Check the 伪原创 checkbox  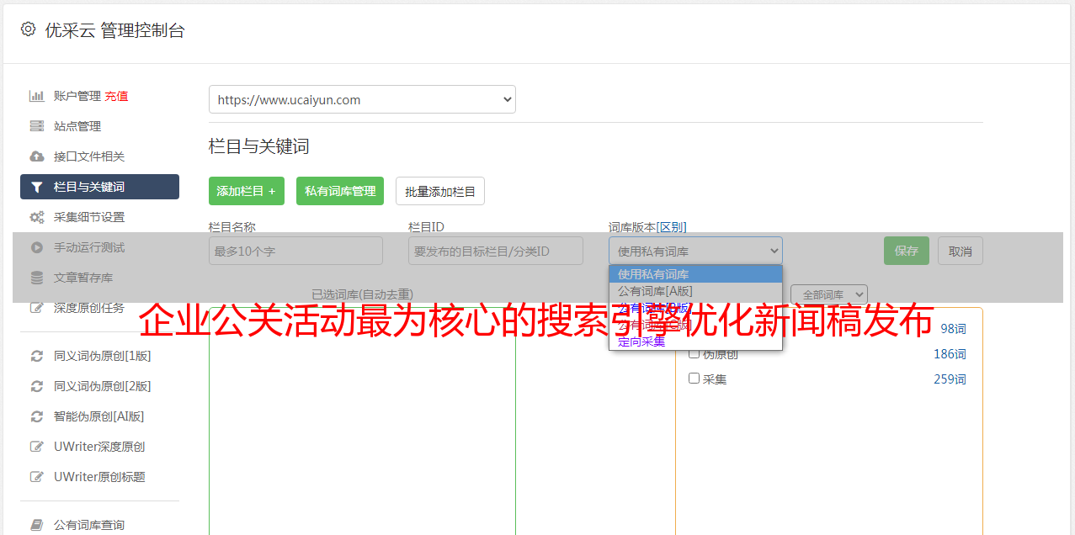coord(694,353)
